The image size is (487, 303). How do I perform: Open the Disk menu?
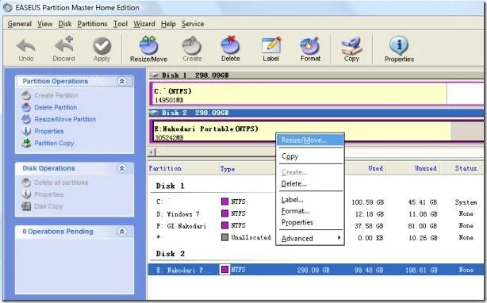(x=65, y=24)
